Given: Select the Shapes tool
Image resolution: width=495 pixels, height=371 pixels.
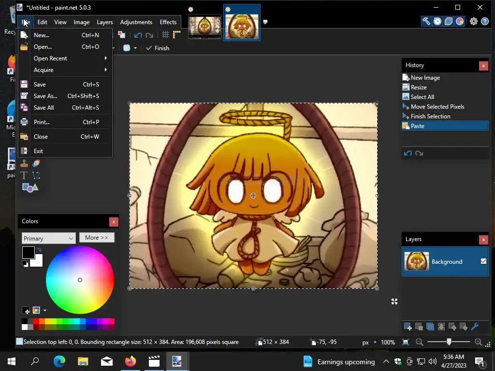Looking at the screenshot, I should click(x=30, y=187).
